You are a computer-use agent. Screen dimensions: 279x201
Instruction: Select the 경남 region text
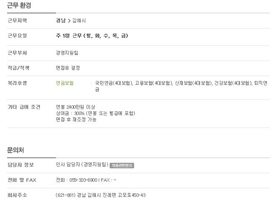[x=61, y=21]
